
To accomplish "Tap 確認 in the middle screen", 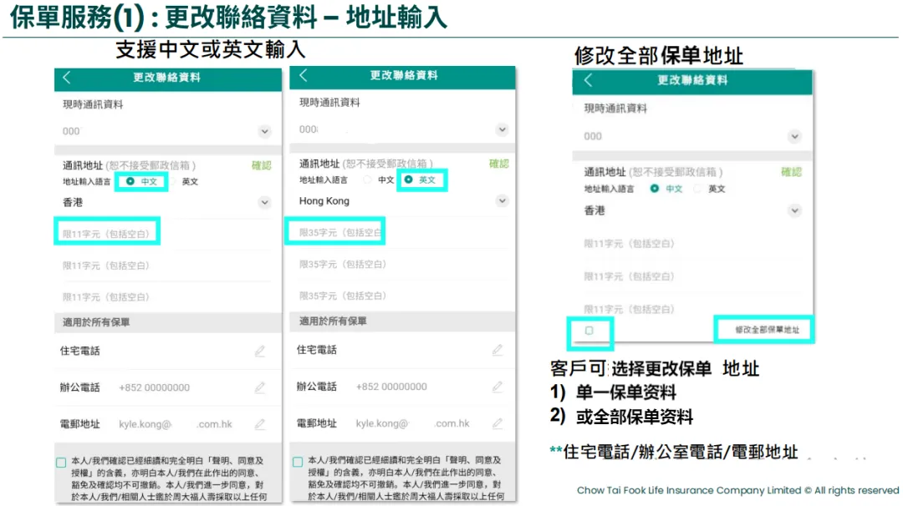I will pyautogui.click(x=498, y=164).
